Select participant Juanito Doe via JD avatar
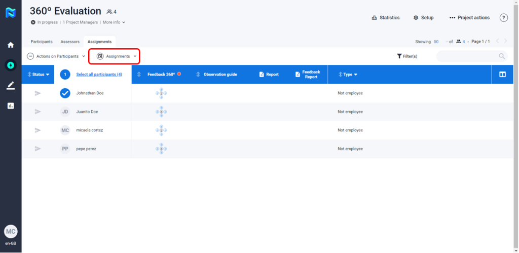 [65, 112]
